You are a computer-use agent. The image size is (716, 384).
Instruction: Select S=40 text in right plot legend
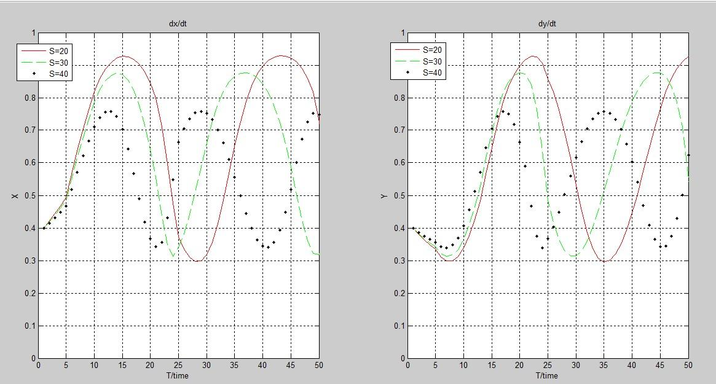coord(432,72)
